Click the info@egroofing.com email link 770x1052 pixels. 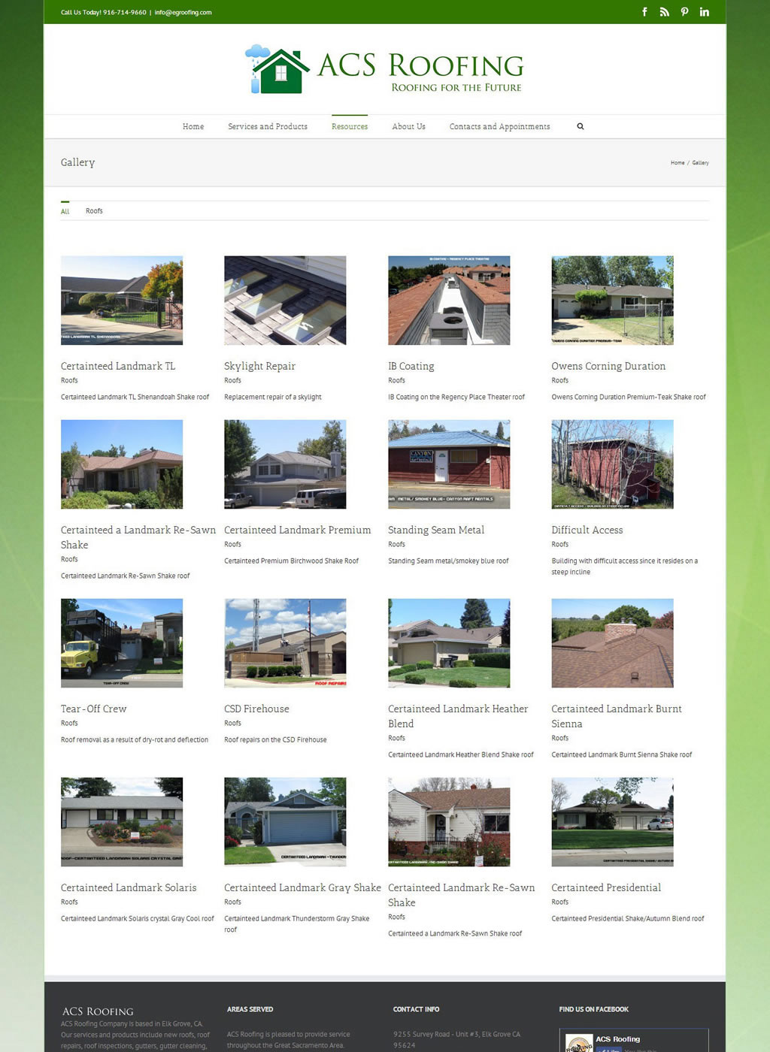tap(183, 12)
